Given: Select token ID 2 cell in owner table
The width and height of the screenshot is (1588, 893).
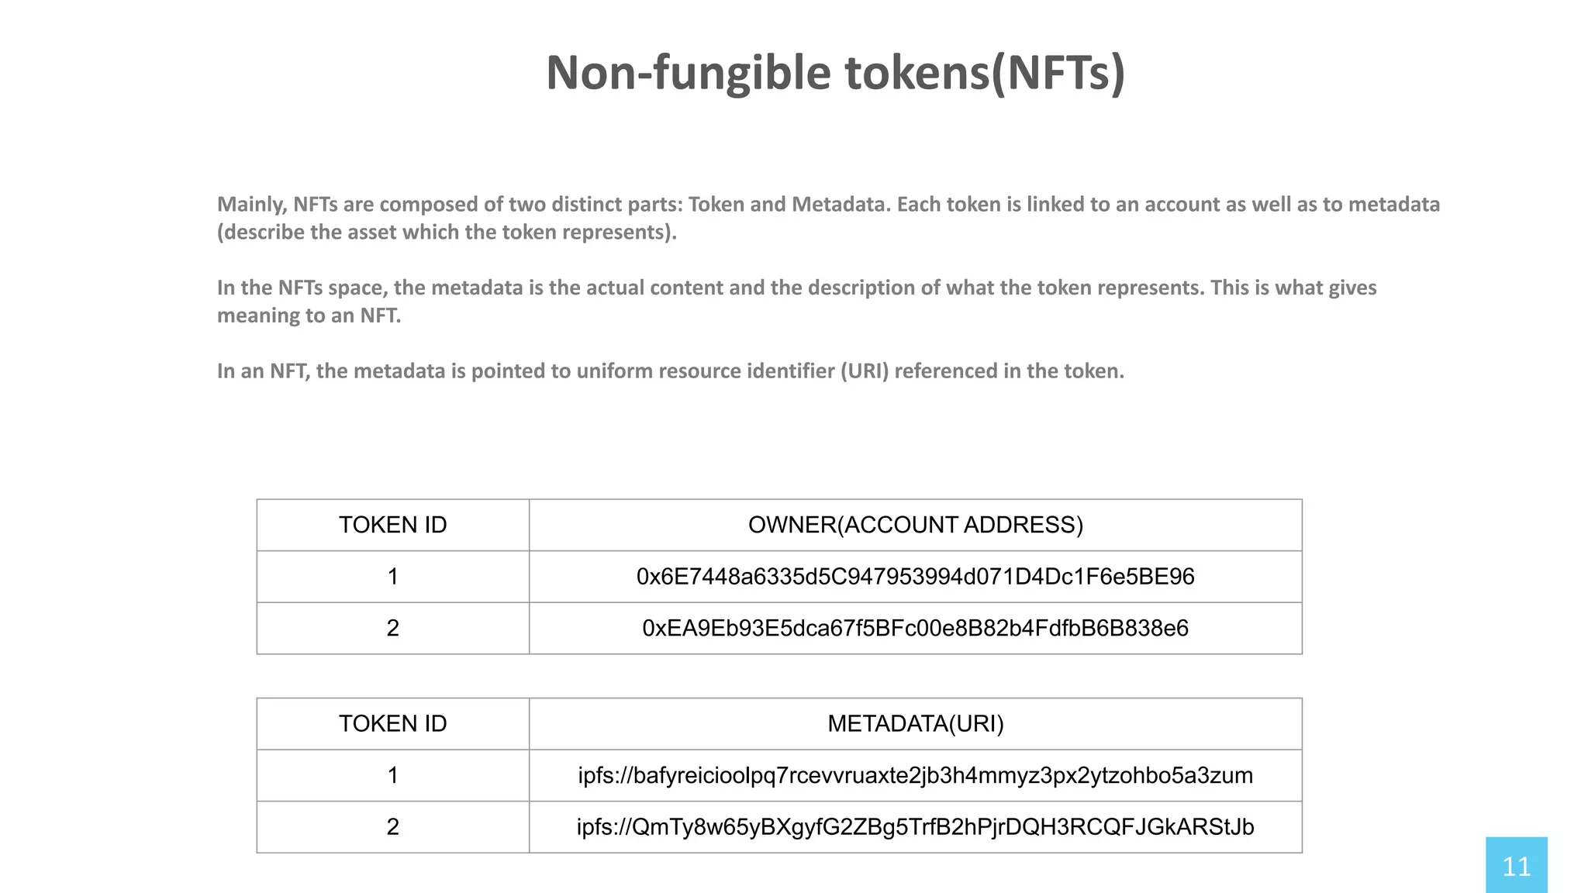Looking at the screenshot, I should point(392,628).
